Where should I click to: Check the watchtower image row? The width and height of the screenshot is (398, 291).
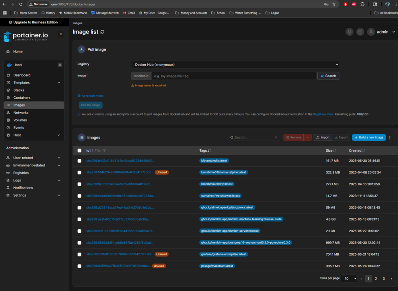click(x=80, y=196)
